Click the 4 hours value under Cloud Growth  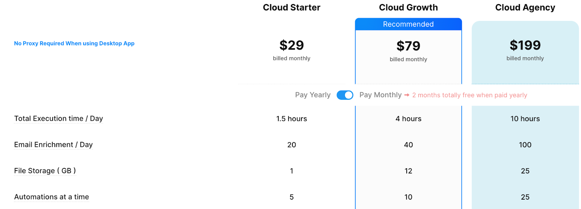[408, 119]
